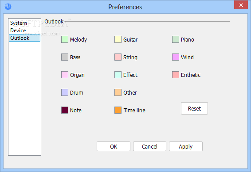
Task: Select the orange Time line swatch
Action: (118, 110)
